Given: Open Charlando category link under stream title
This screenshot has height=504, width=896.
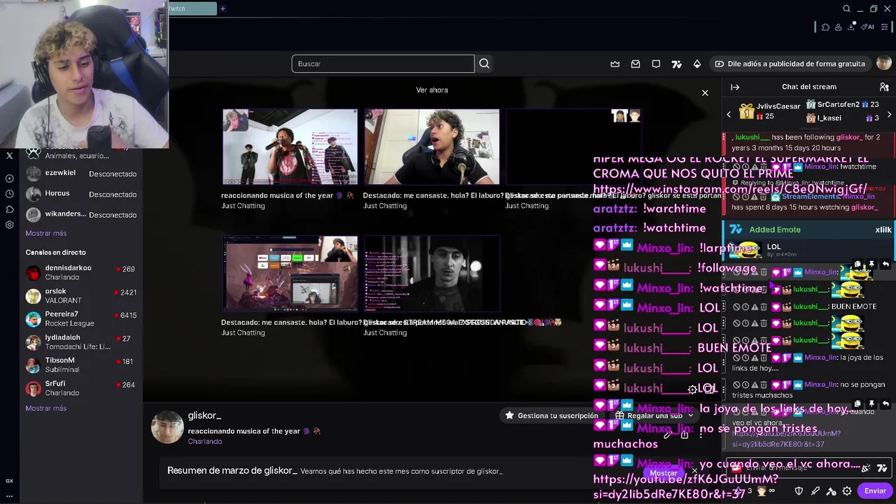Looking at the screenshot, I should click(x=205, y=442).
